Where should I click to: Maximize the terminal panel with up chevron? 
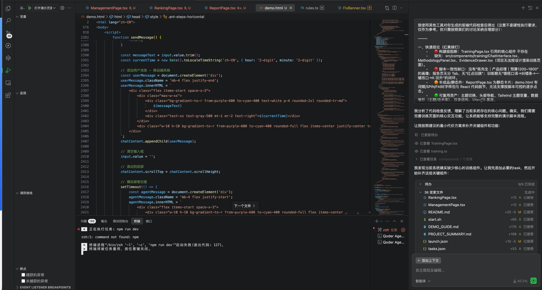pos(394,221)
